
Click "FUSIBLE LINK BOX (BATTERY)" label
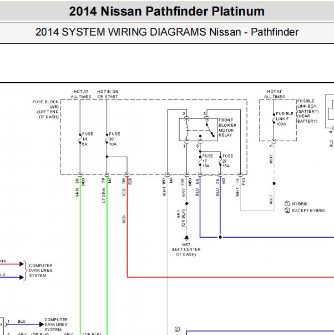[308, 106]
